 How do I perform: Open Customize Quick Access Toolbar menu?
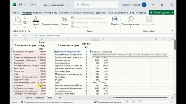click(x=39, y=5)
